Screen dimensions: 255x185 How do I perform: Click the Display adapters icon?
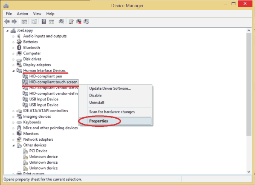(x=19, y=65)
